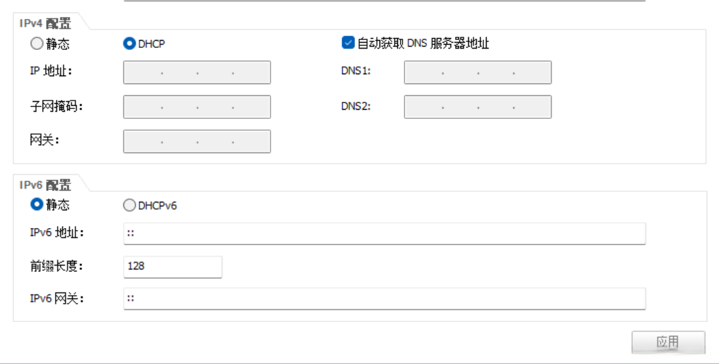The image size is (719, 364).
Task: Select the IPv6 静态 radio button
Action: (37, 205)
